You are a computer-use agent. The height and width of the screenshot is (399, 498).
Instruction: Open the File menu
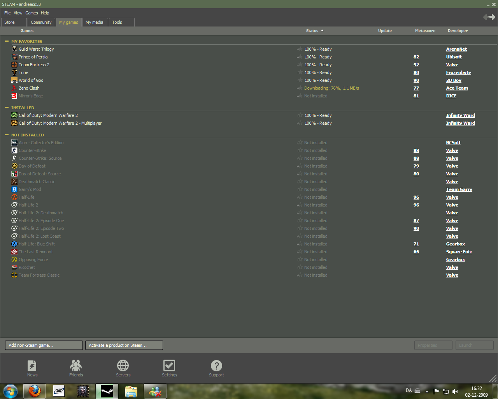click(x=7, y=13)
